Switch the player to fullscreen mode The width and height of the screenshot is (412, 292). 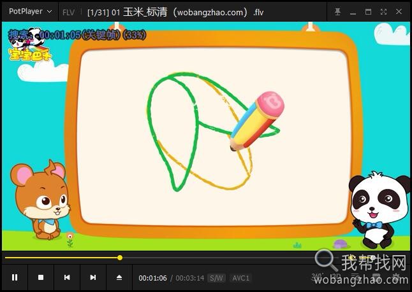384,12
